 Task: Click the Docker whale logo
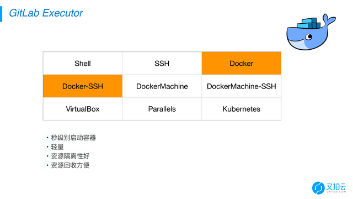coord(311,32)
